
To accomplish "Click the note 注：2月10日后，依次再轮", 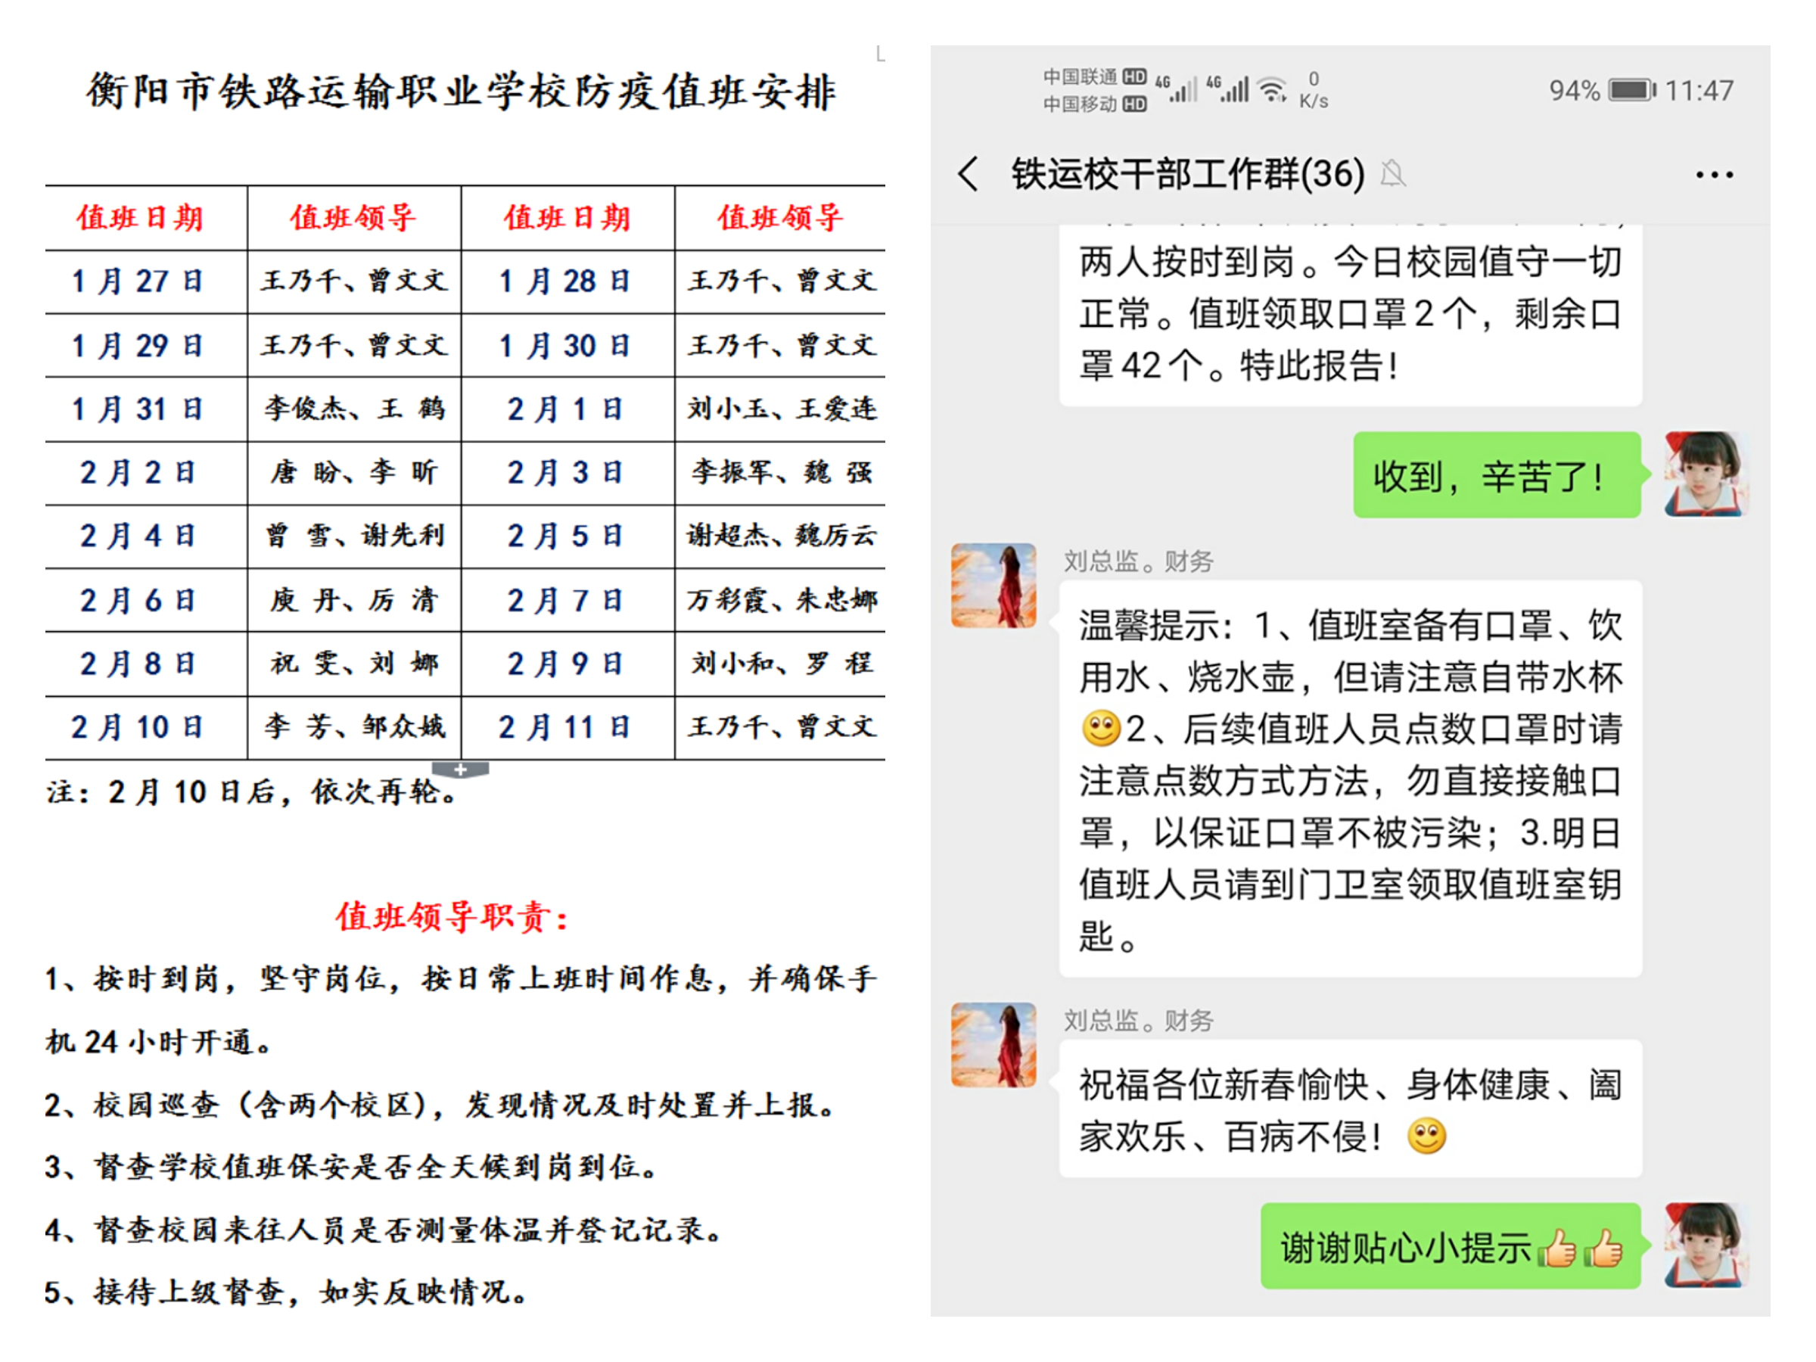I will coord(251,792).
